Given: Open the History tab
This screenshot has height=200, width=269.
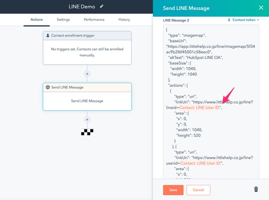Looking at the screenshot, I should click(124, 20).
